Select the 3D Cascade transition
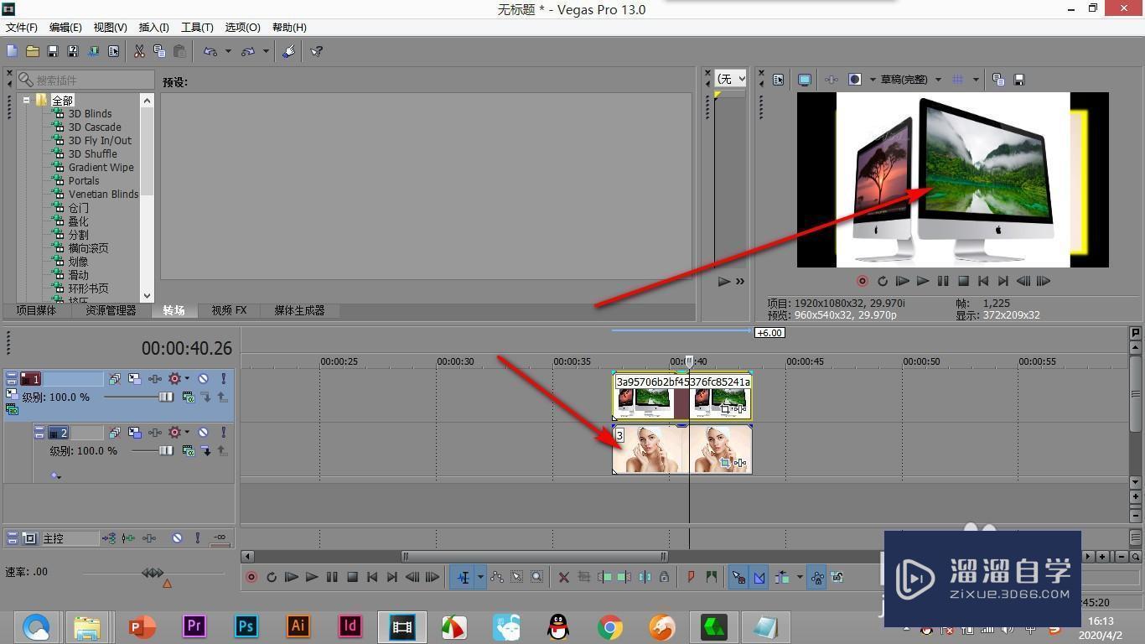This screenshot has width=1145, height=644. pyautogui.click(x=95, y=127)
